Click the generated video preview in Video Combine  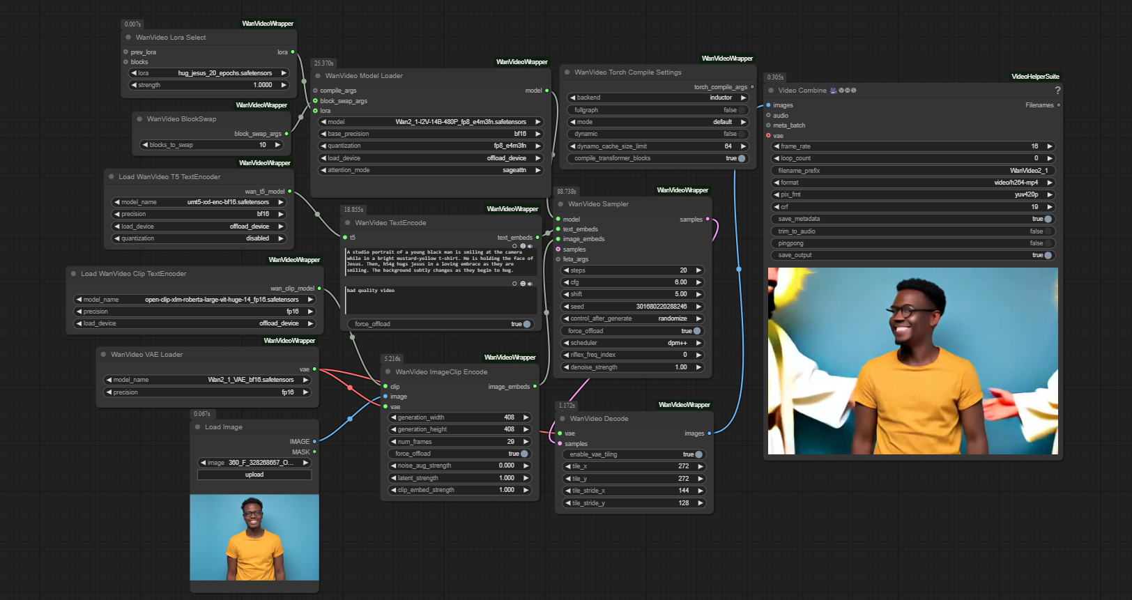tap(913, 361)
